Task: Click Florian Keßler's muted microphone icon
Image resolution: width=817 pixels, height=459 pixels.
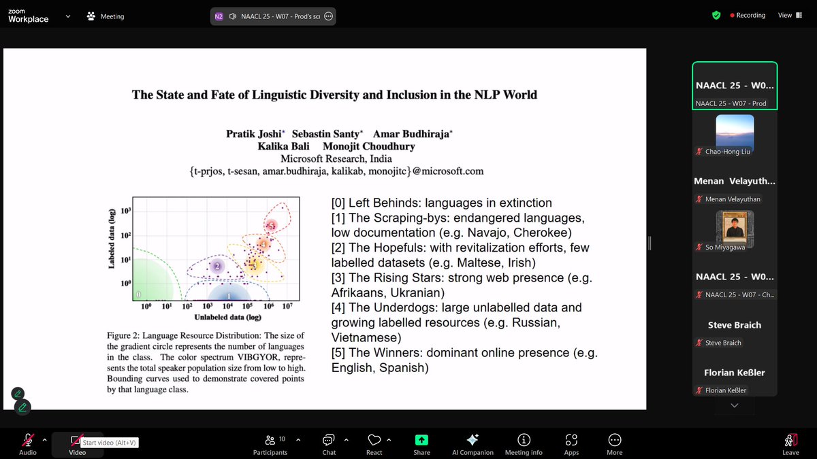Action: 699,390
